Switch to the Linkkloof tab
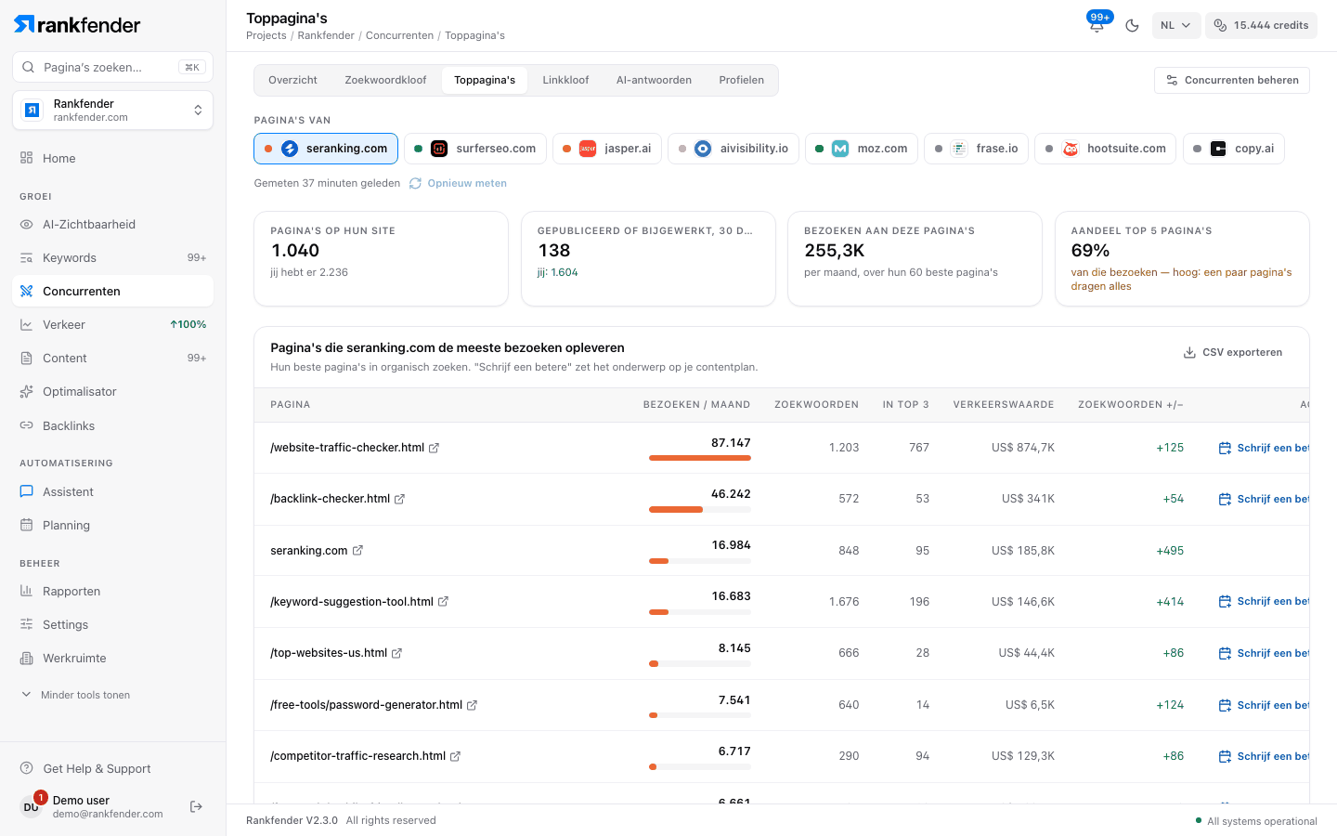The height and width of the screenshot is (836, 1337). pos(565,80)
